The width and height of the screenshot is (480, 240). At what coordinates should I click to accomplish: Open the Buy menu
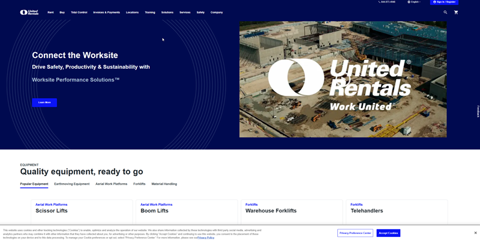tap(62, 13)
